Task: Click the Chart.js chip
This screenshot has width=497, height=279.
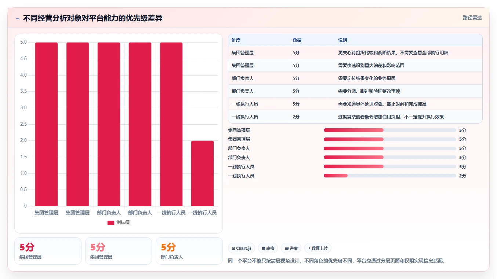Action: coord(241,248)
